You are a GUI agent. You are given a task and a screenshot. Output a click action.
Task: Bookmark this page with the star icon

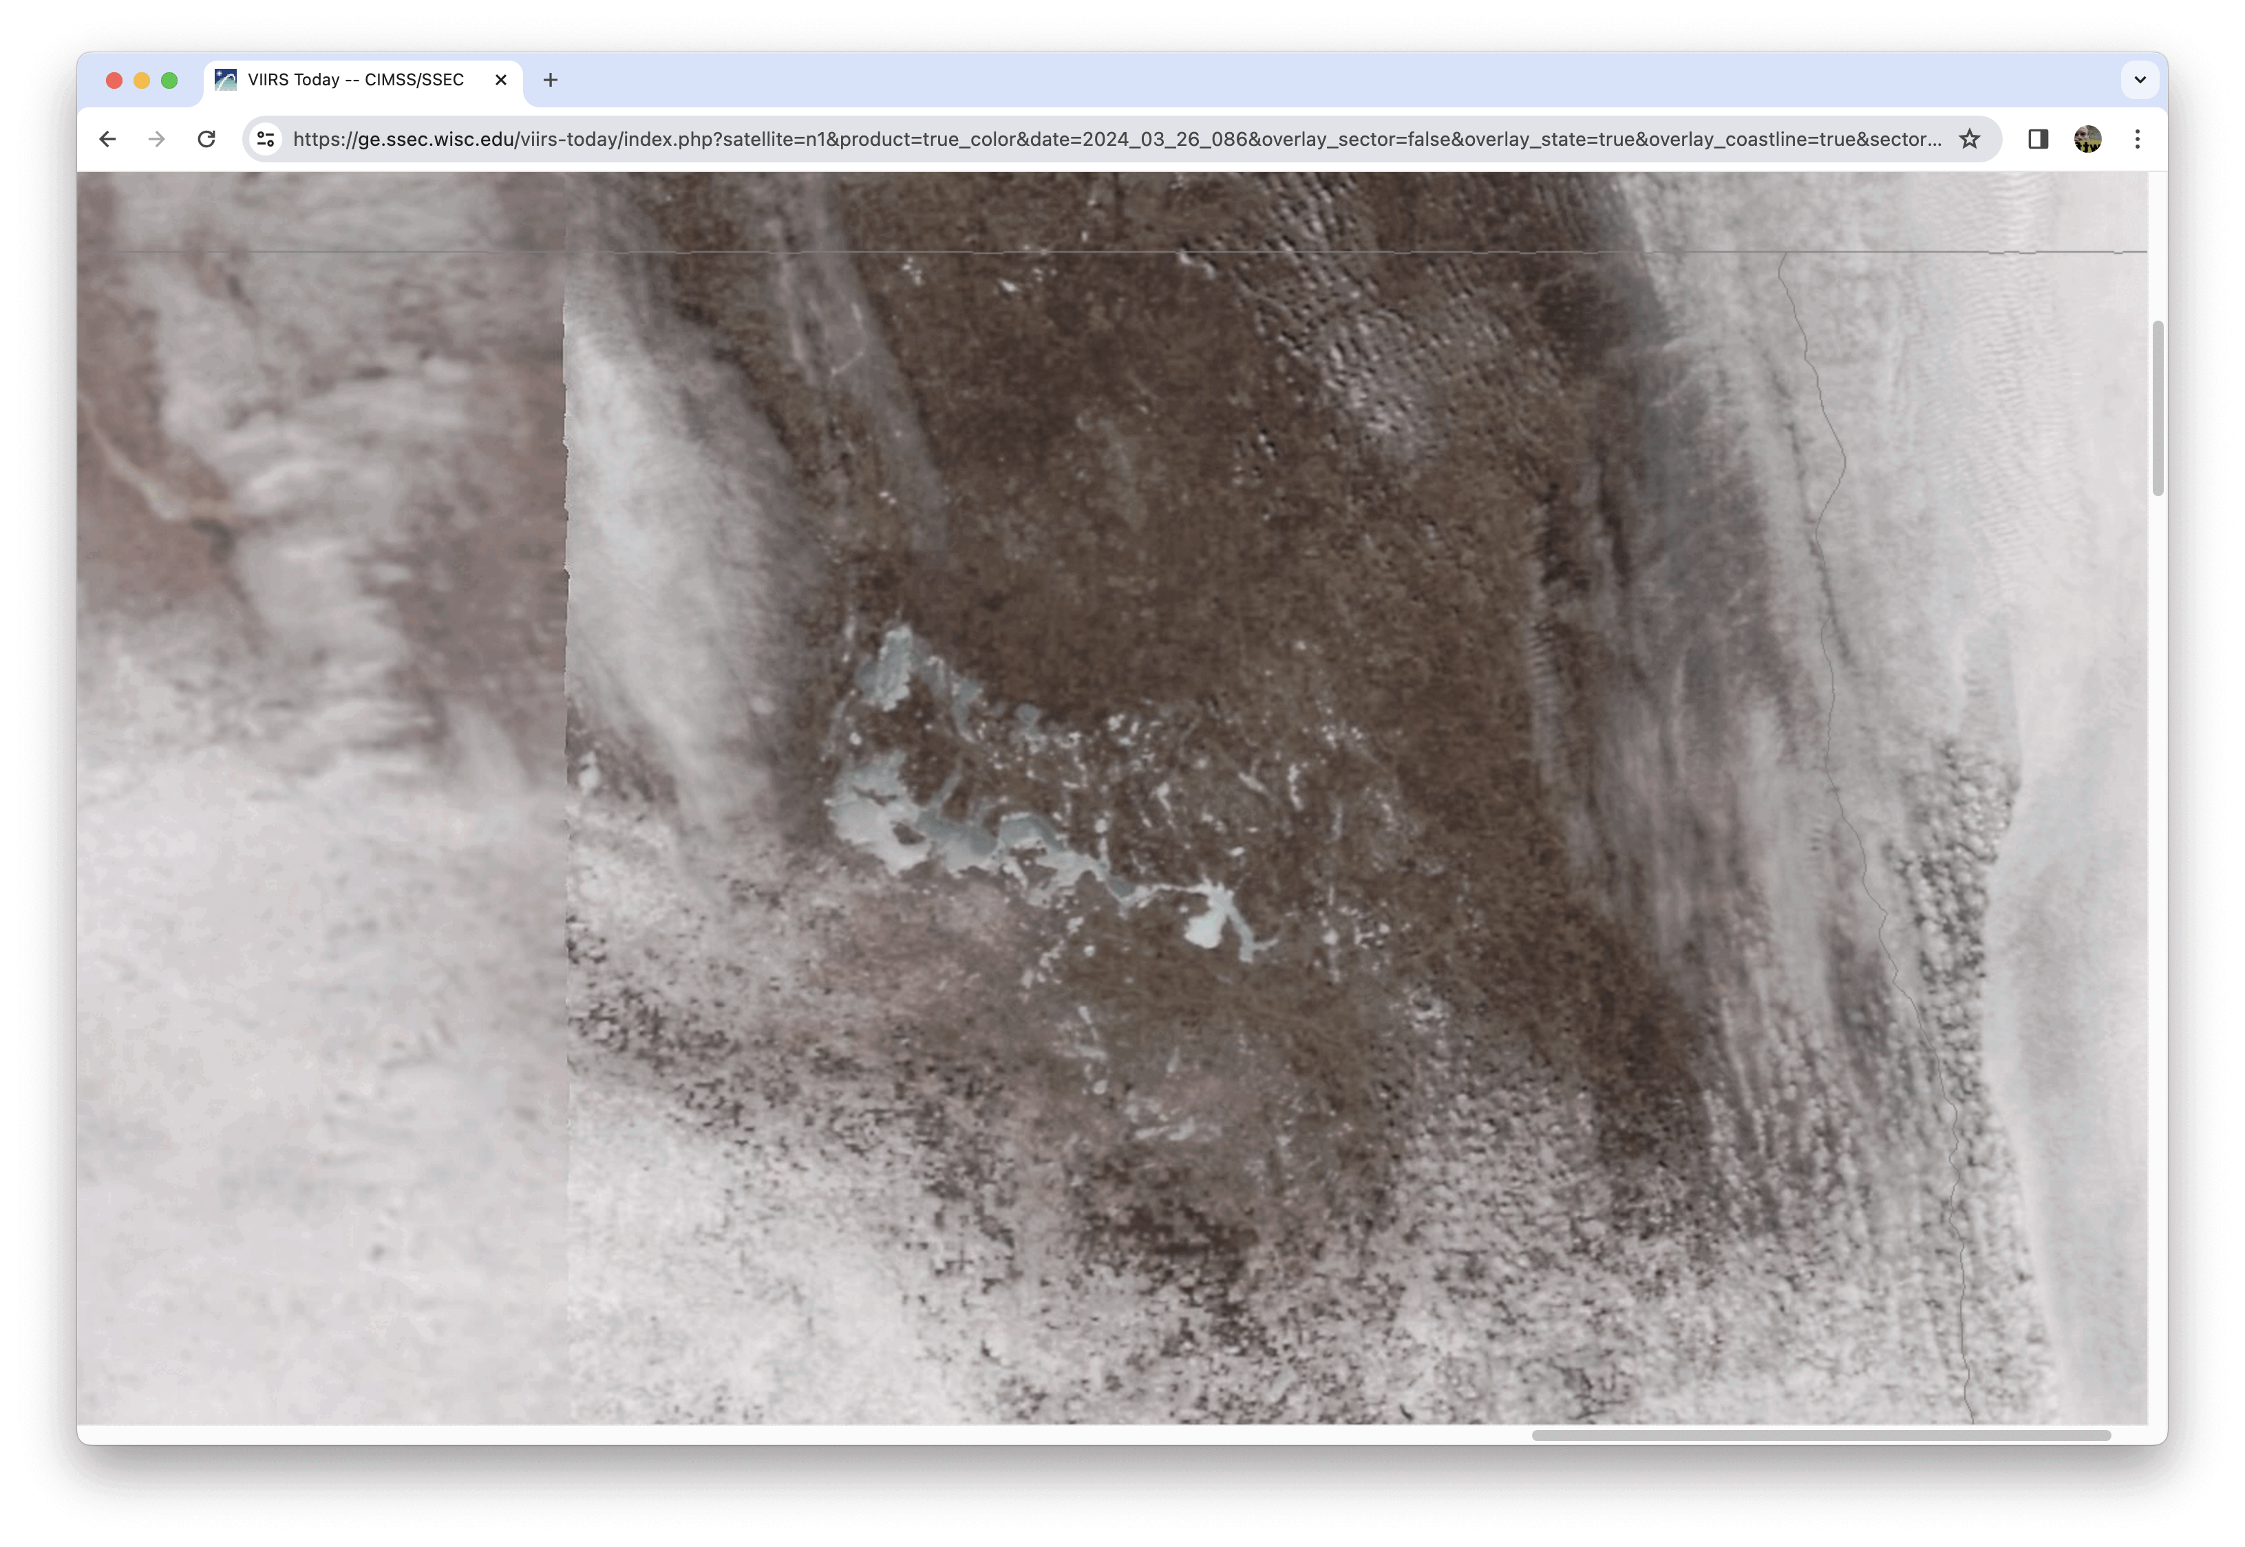pos(1969,138)
